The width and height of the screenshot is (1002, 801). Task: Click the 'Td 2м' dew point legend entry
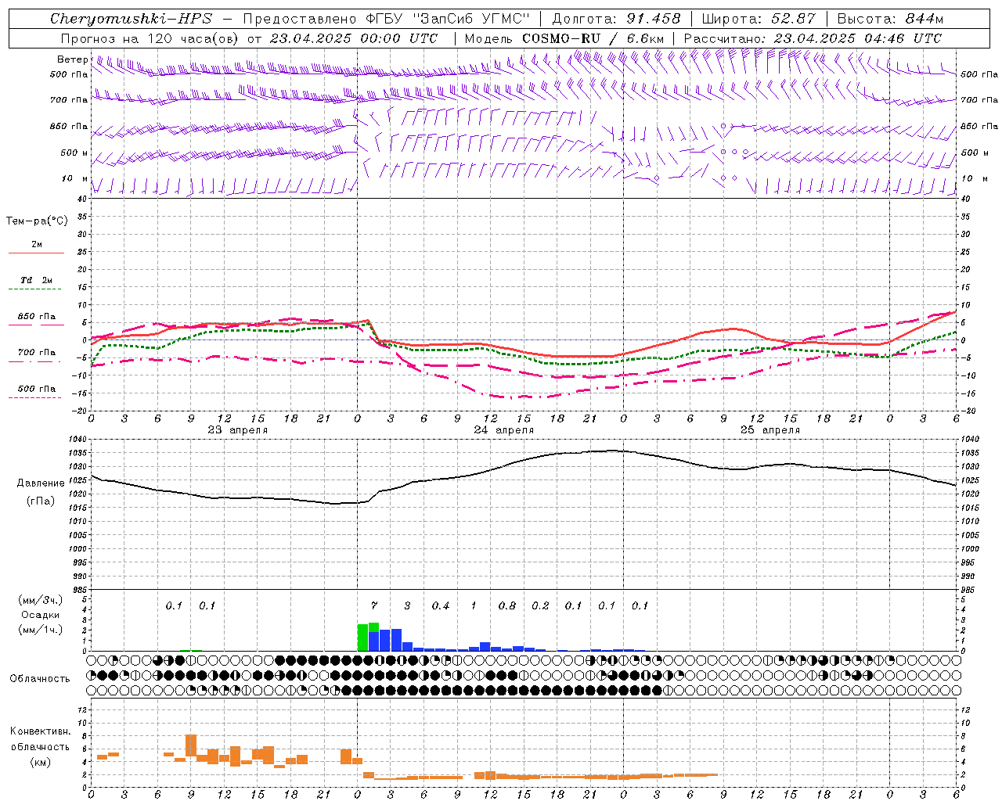click(37, 280)
